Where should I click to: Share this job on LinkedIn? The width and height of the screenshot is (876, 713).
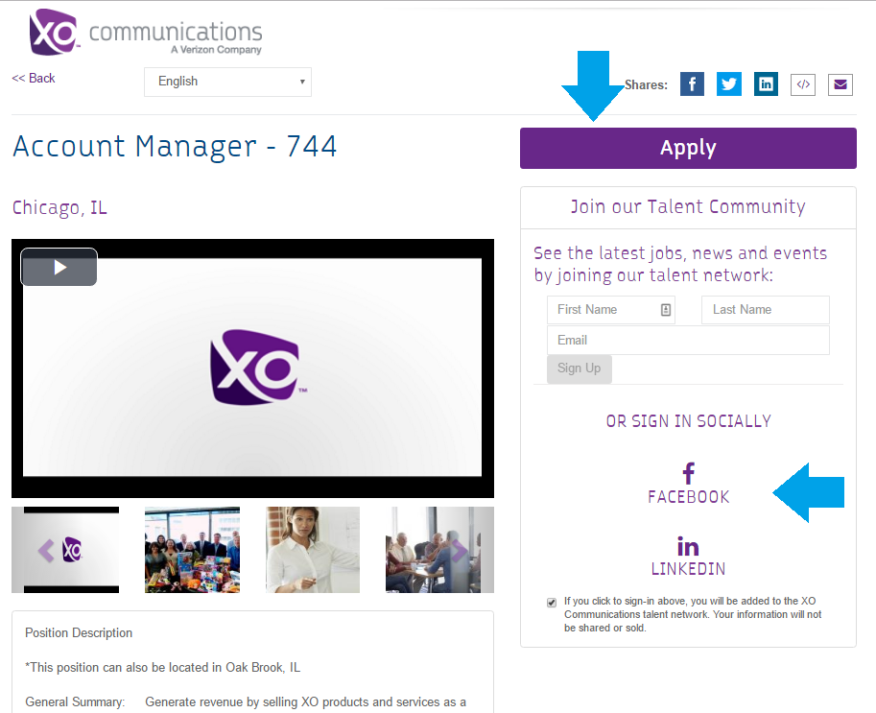tap(766, 84)
